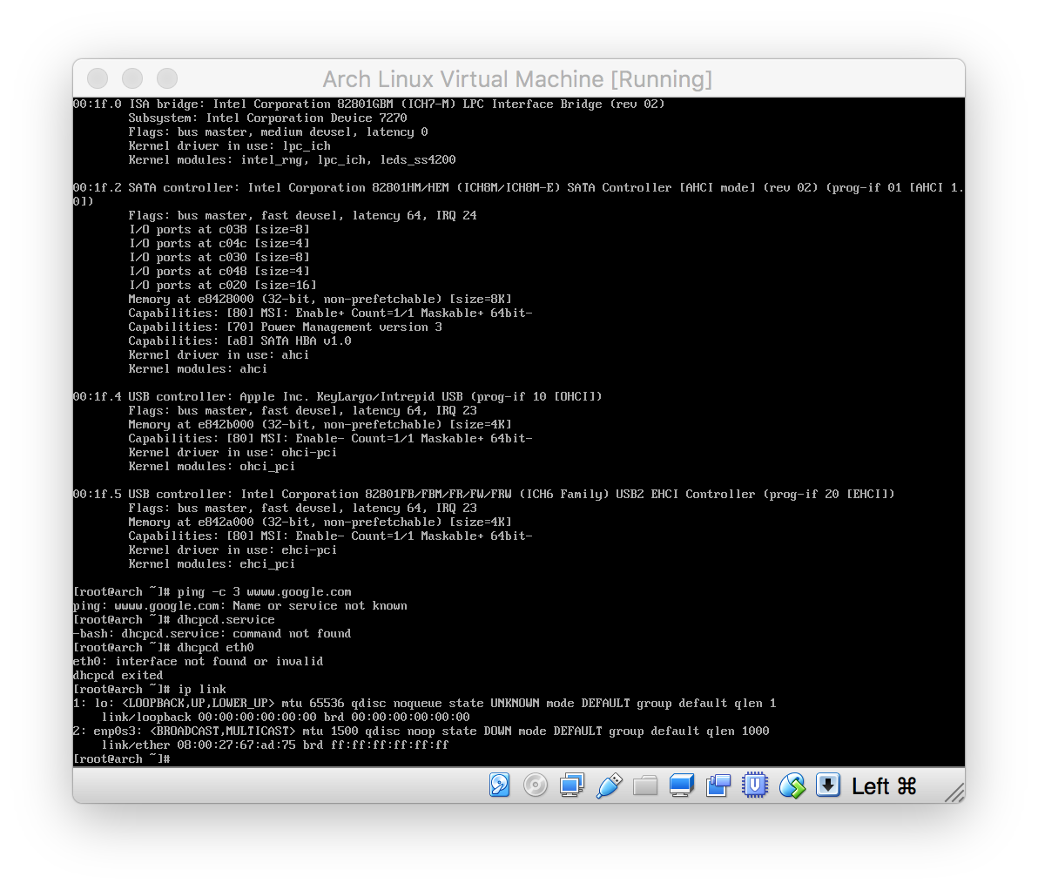The width and height of the screenshot is (1038, 890).
Task: Click 'Kernel driver in use: lpc_ich' line
Action: tap(230, 145)
